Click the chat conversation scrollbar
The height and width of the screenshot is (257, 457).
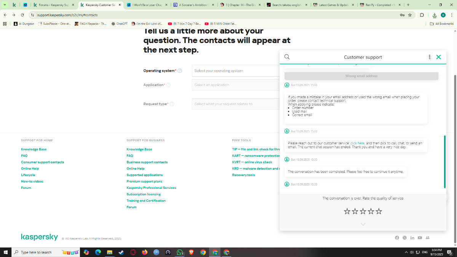click(444, 161)
